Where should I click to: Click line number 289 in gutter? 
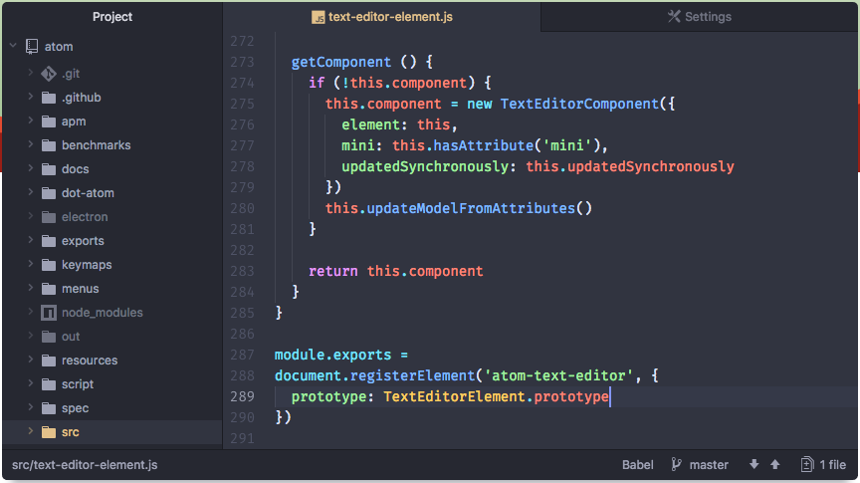242,396
